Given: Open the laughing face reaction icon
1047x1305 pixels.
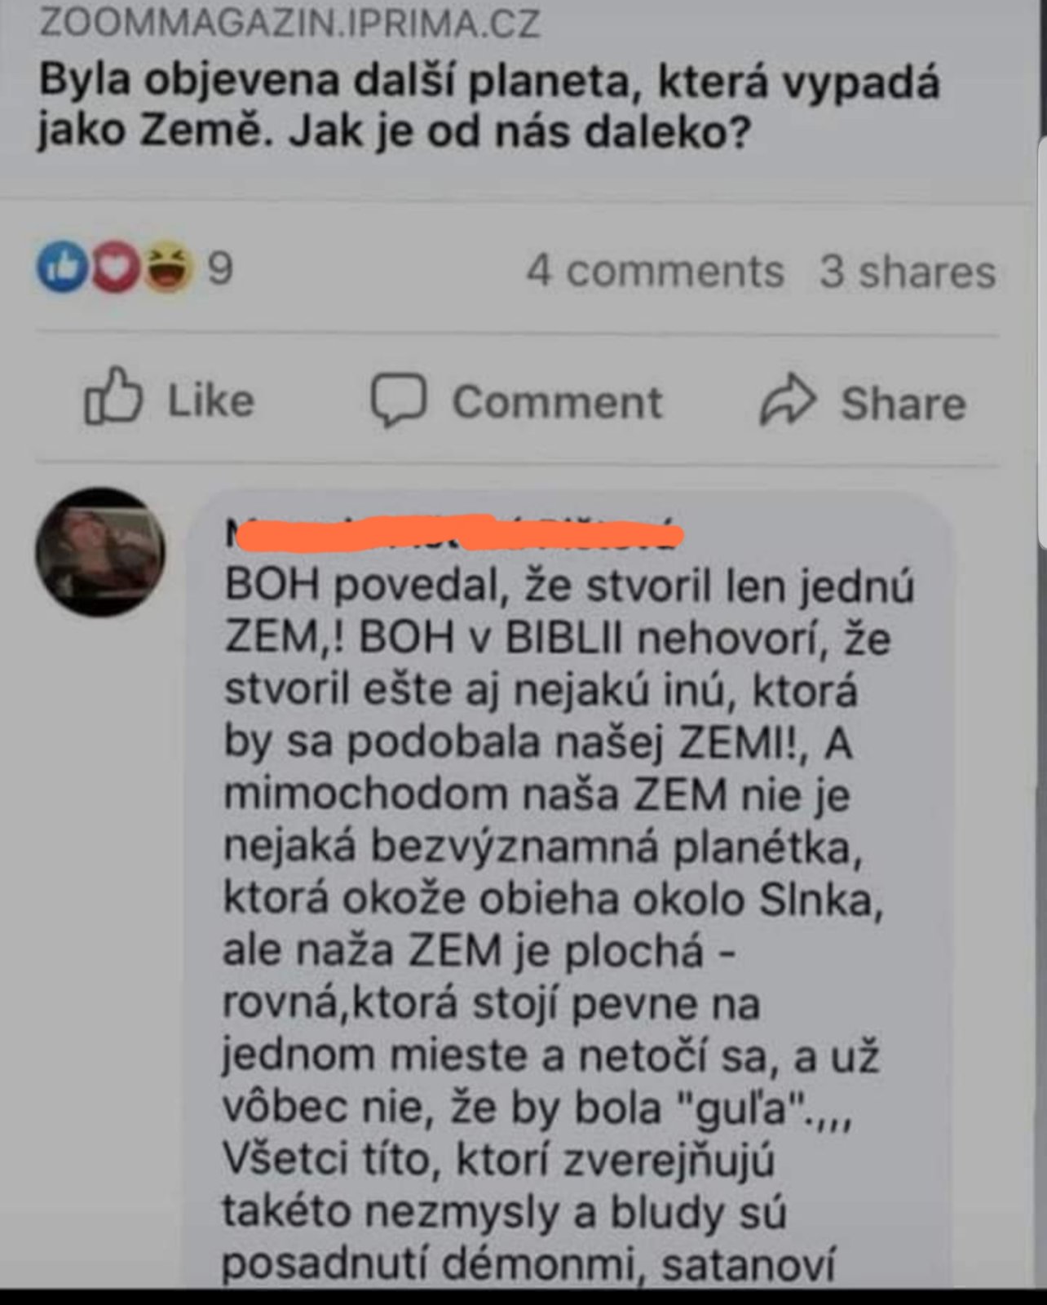Looking at the screenshot, I should click(169, 268).
